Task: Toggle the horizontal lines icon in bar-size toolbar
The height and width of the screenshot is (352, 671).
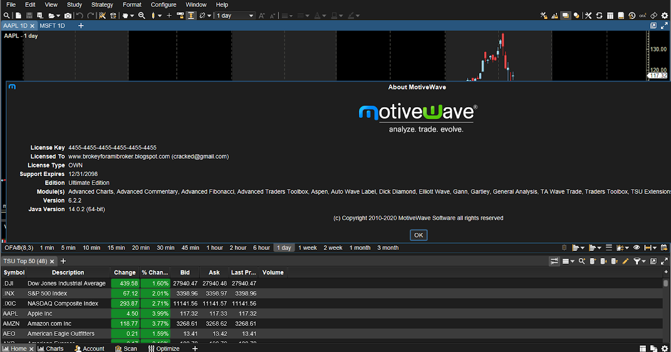Action: pos(609,248)
